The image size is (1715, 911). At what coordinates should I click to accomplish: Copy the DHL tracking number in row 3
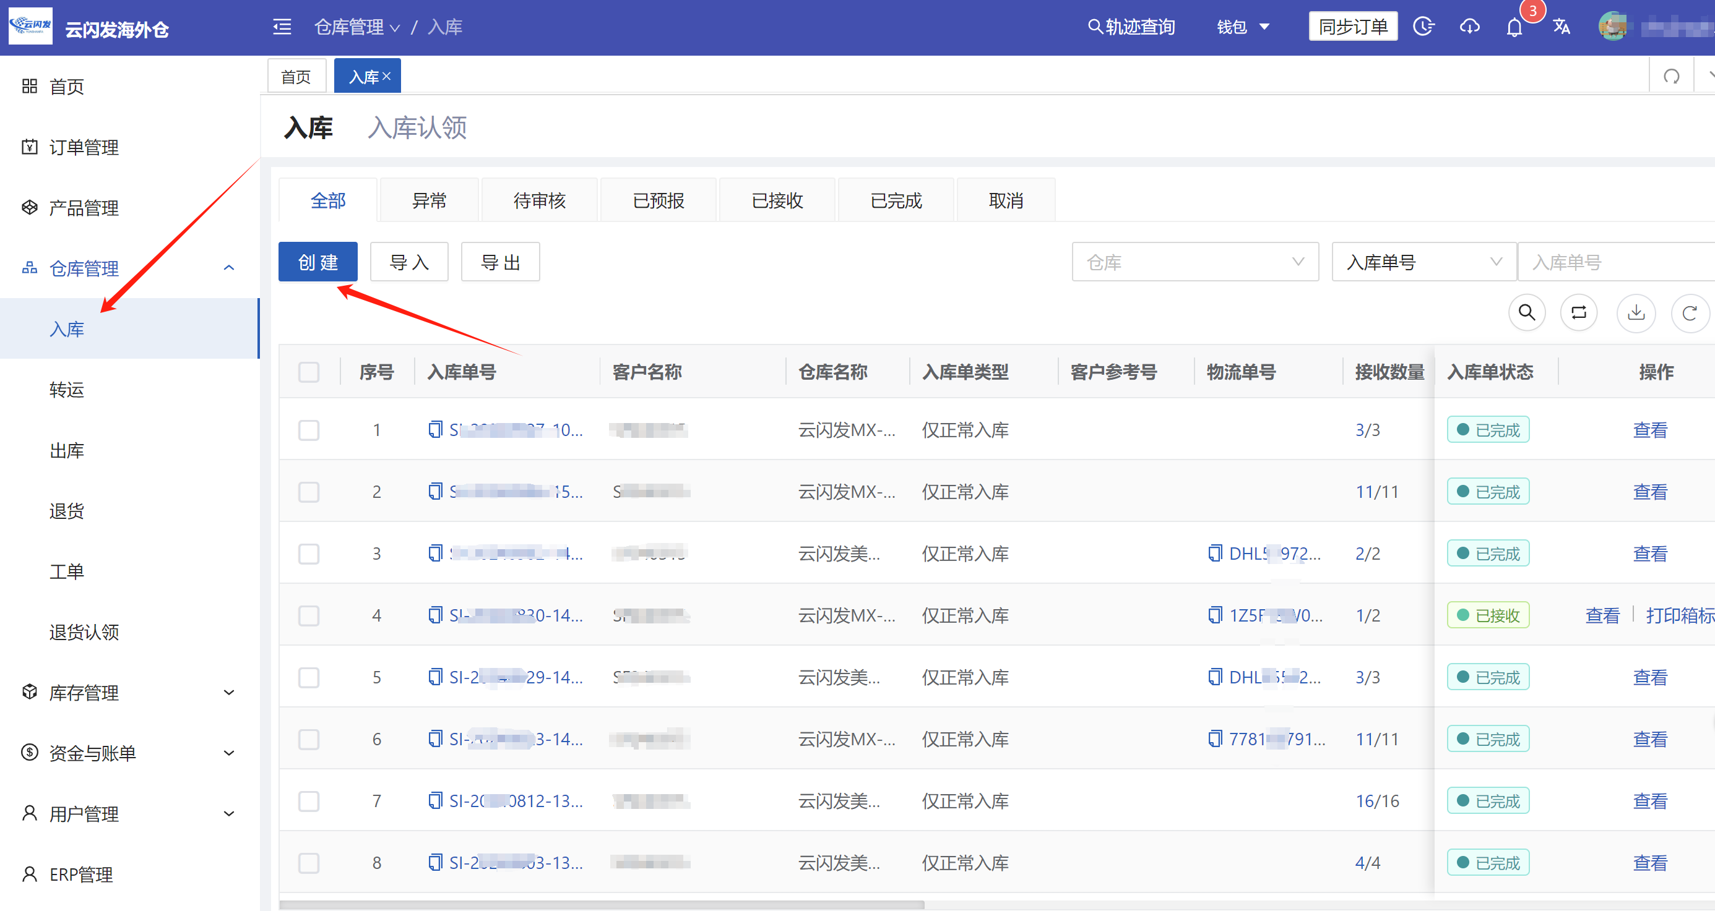1215,554
